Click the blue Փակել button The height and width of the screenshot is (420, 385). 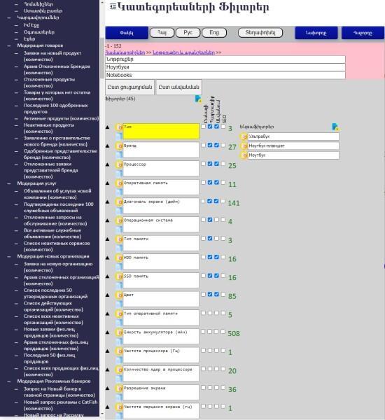coord(127,33)
